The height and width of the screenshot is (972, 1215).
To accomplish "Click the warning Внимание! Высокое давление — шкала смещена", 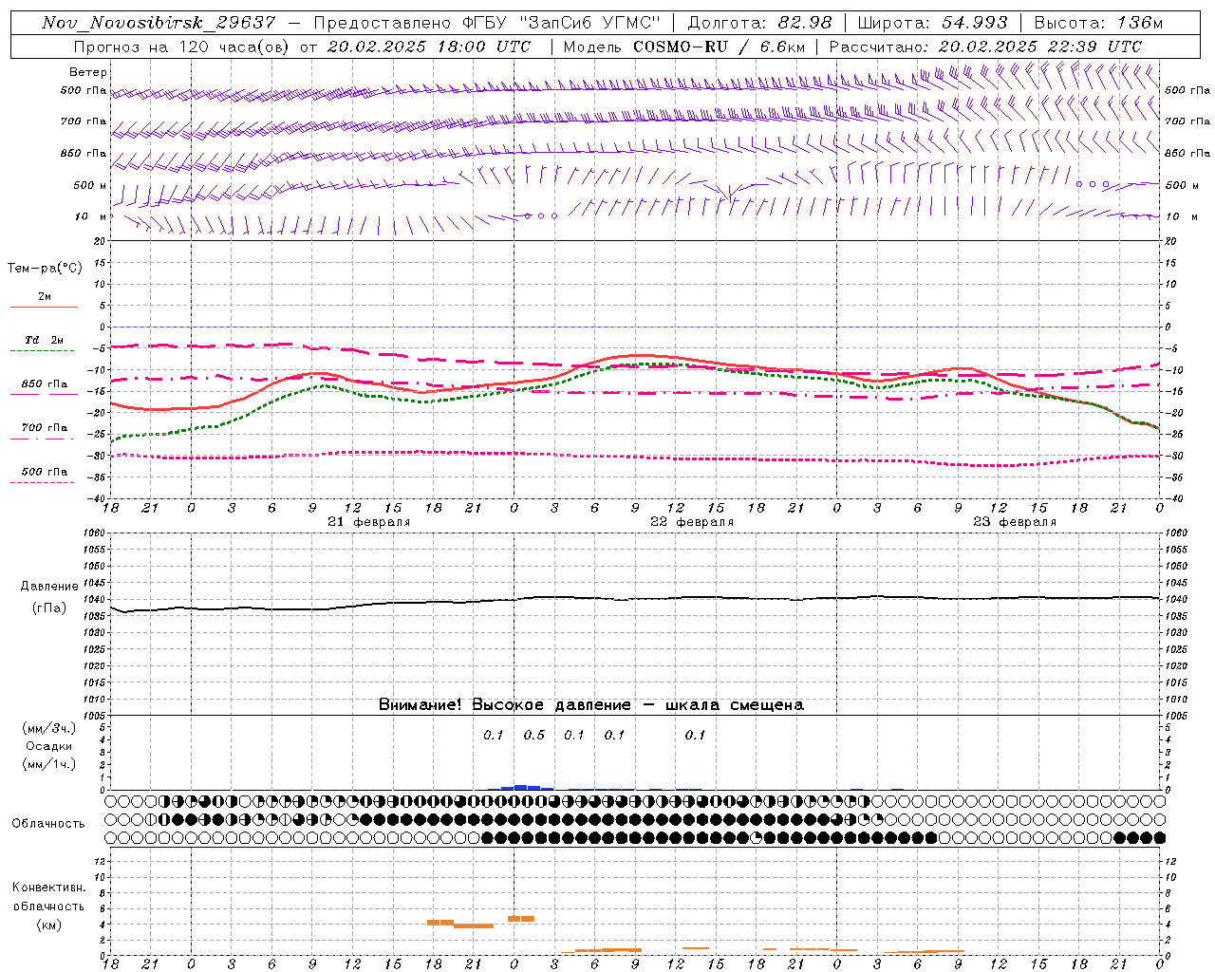I will point(591,705).
